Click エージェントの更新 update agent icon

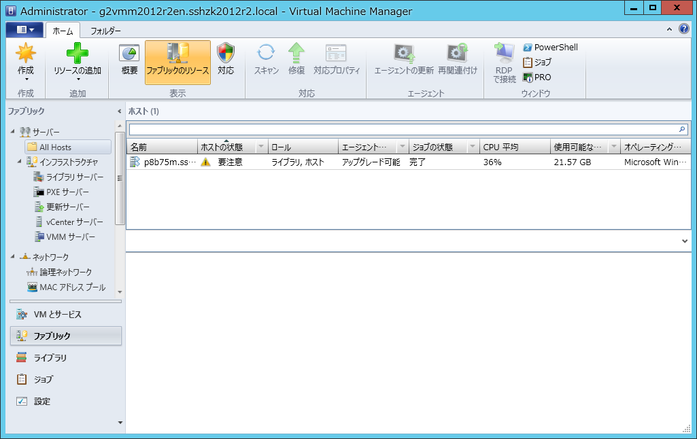pos(404,53)
